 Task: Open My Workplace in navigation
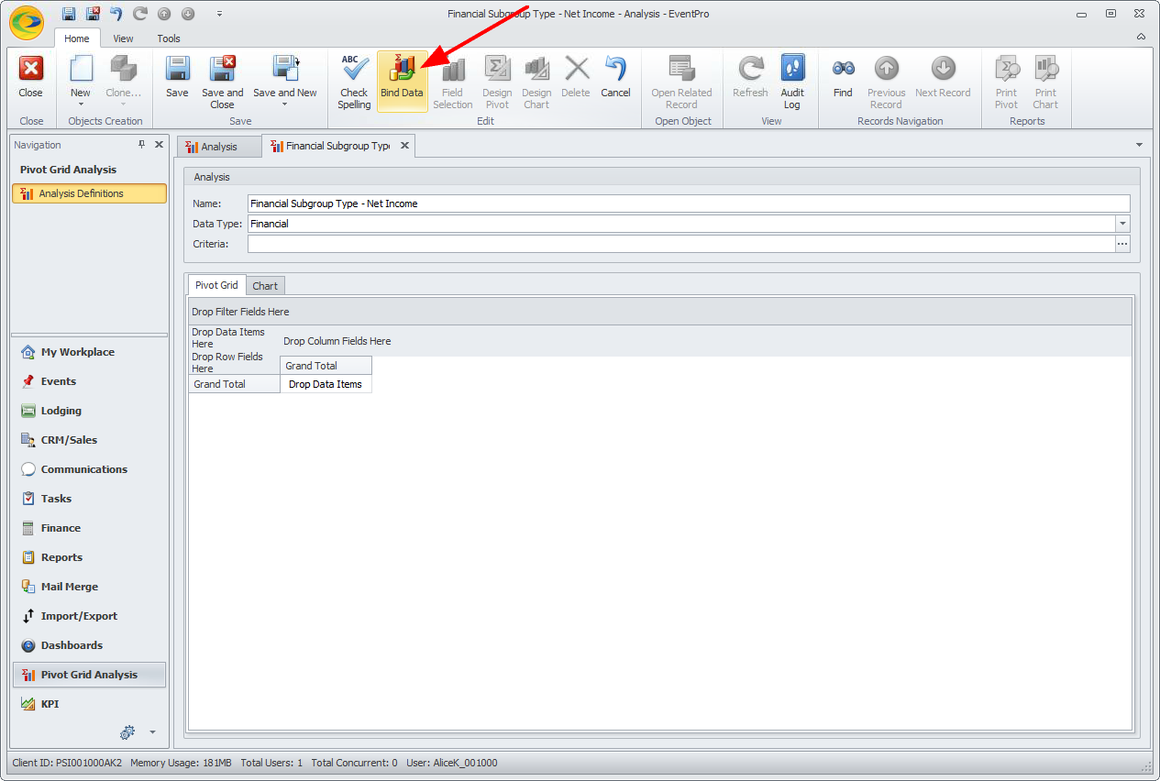coord(90,352)
